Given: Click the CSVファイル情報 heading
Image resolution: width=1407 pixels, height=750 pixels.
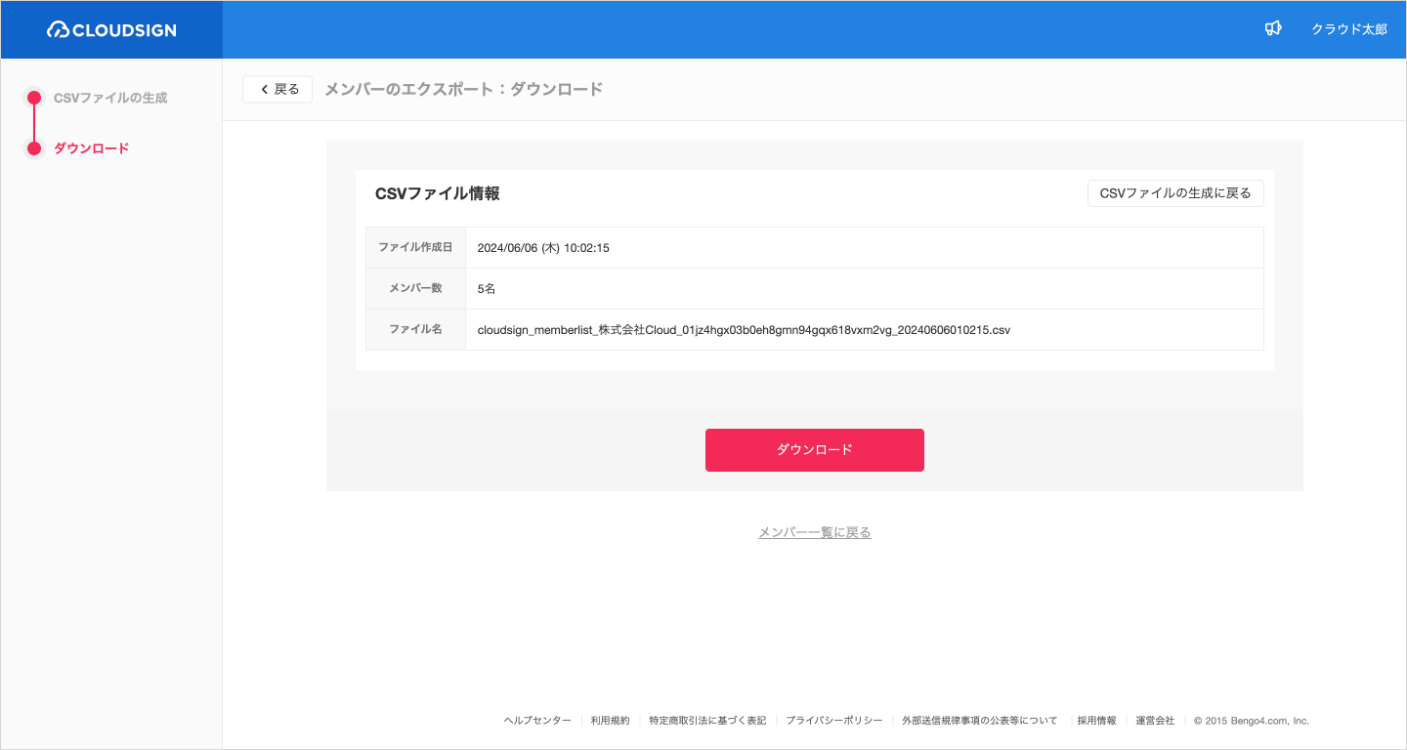Looking at the screenshot, I should [x=438, y=193].
